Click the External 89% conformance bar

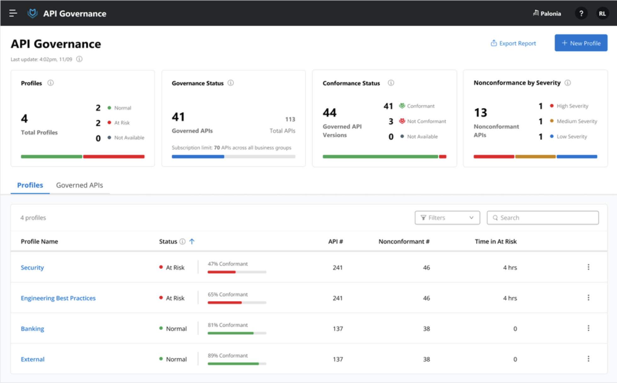pos(237,363)
